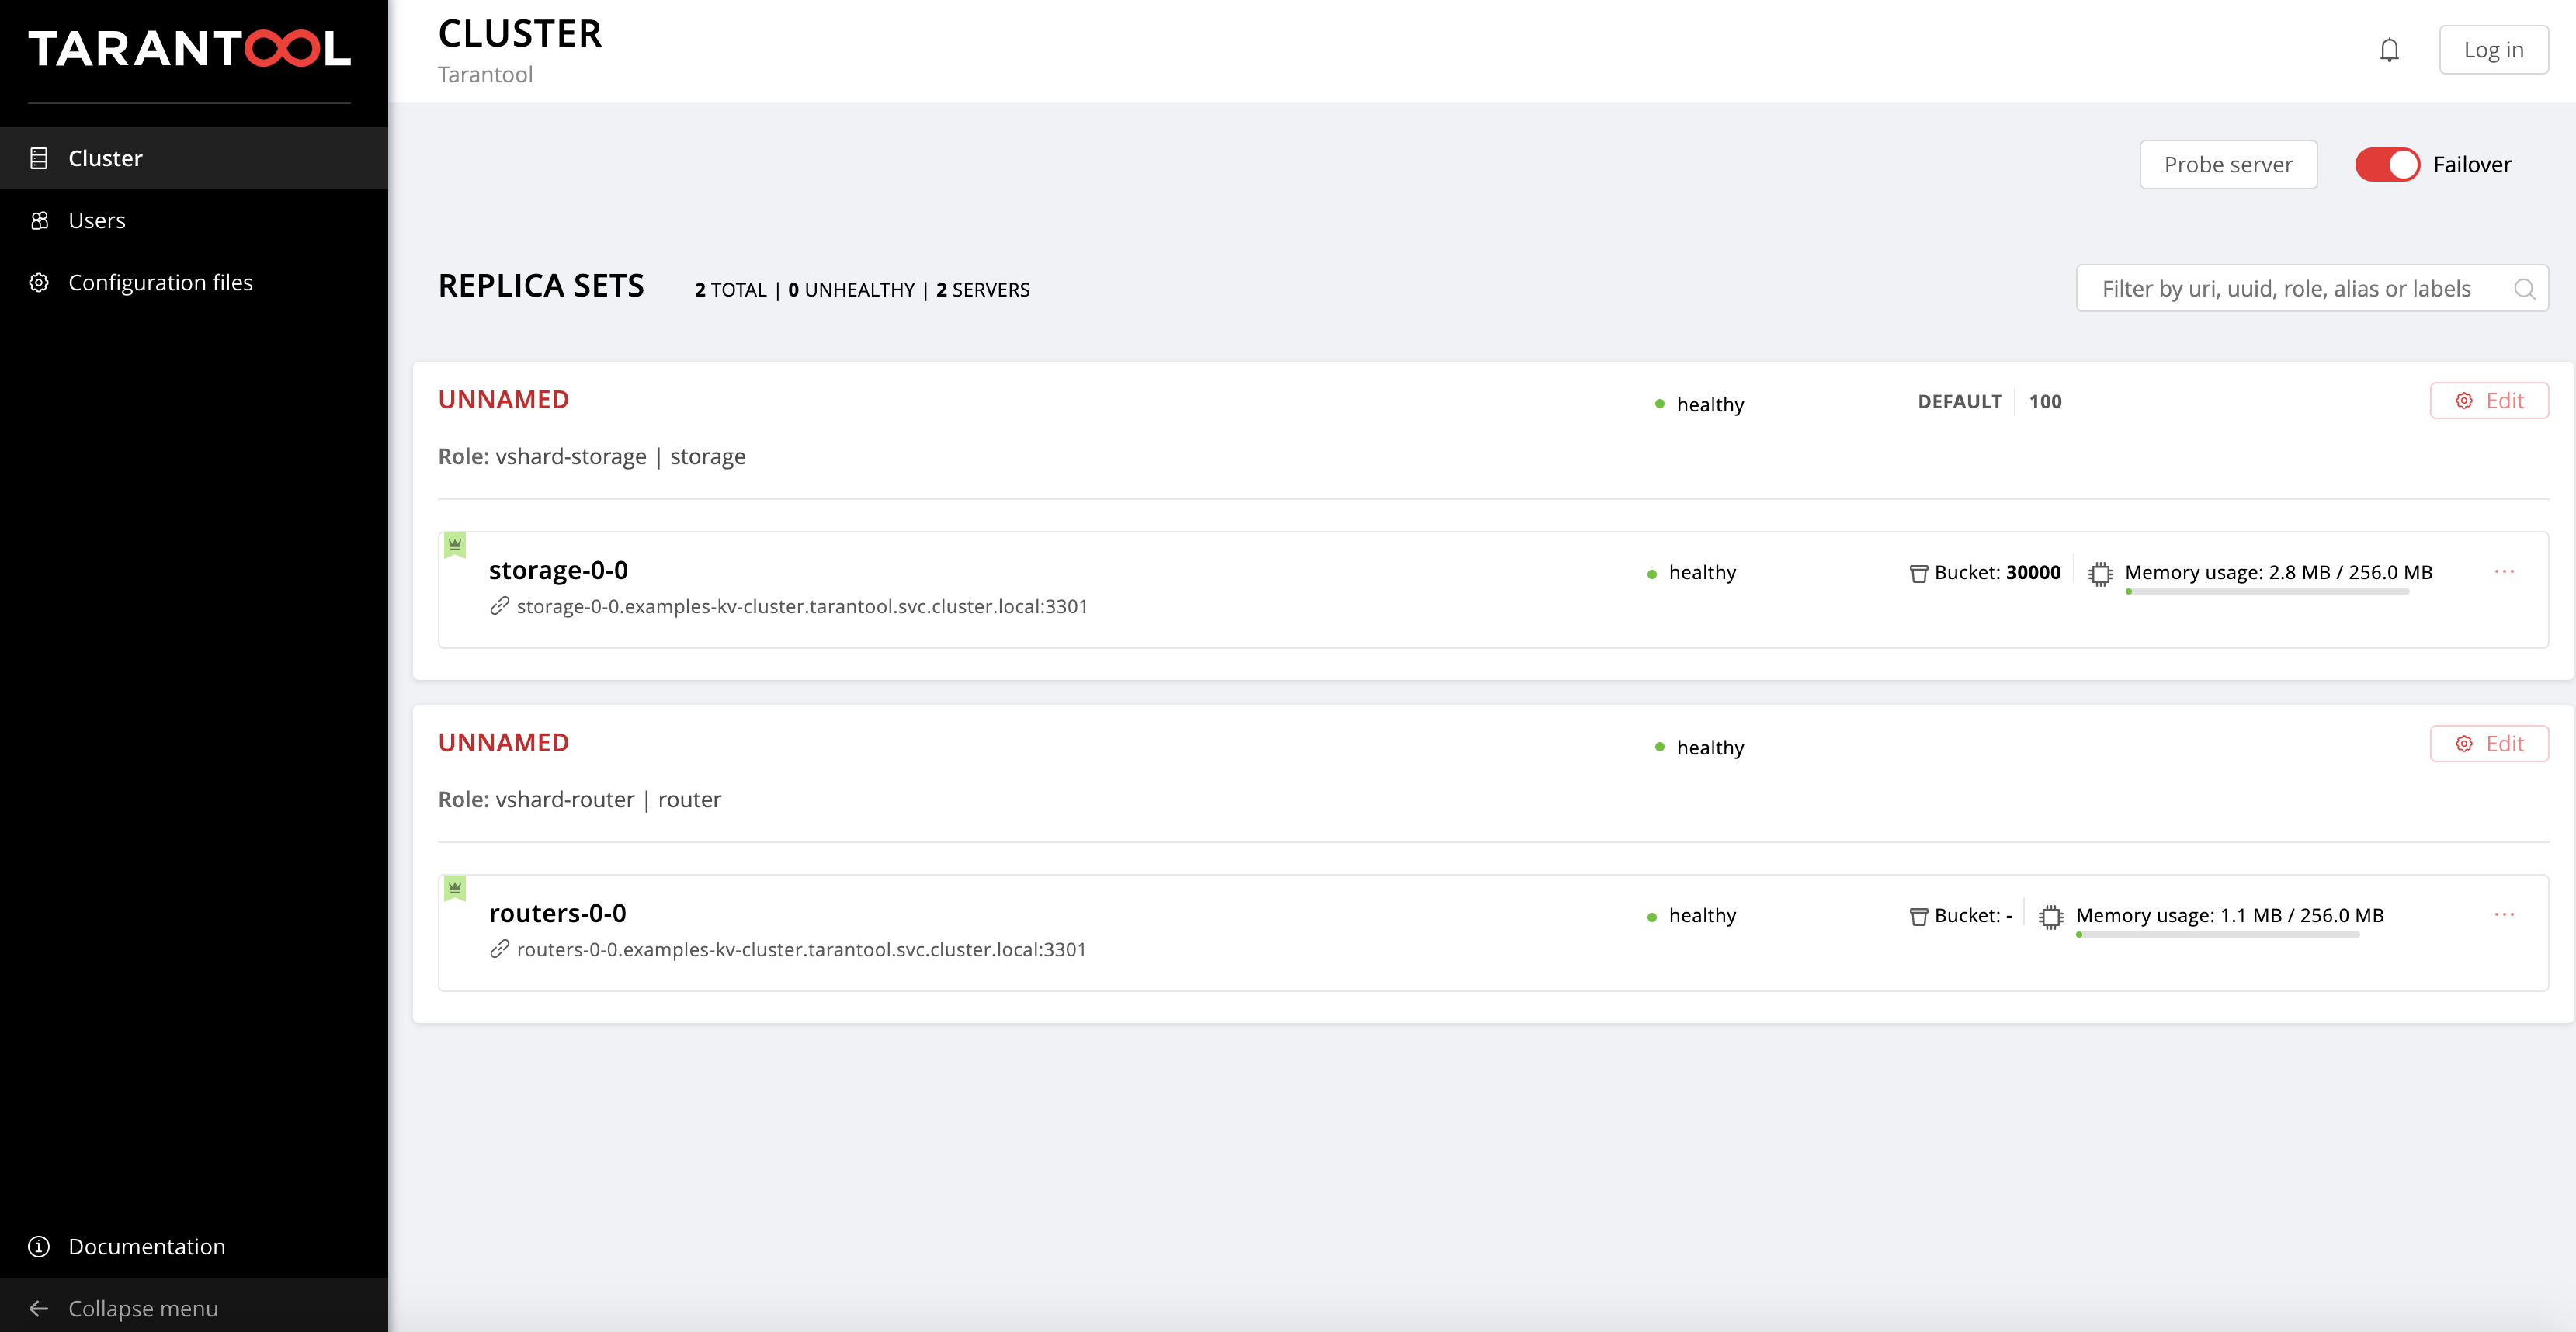Click the bucket icon on storage-0-0 row
The image size is (2576, 1332).
point(1918,573)
